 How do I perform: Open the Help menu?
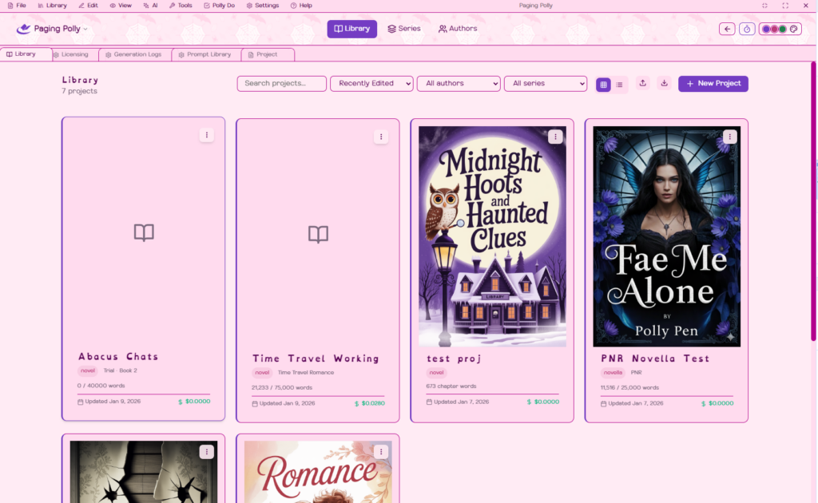click(x=301, y=6)
